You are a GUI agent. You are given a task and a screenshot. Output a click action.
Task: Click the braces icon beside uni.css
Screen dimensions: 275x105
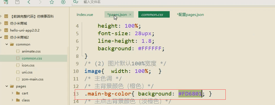tap(18, 72)
